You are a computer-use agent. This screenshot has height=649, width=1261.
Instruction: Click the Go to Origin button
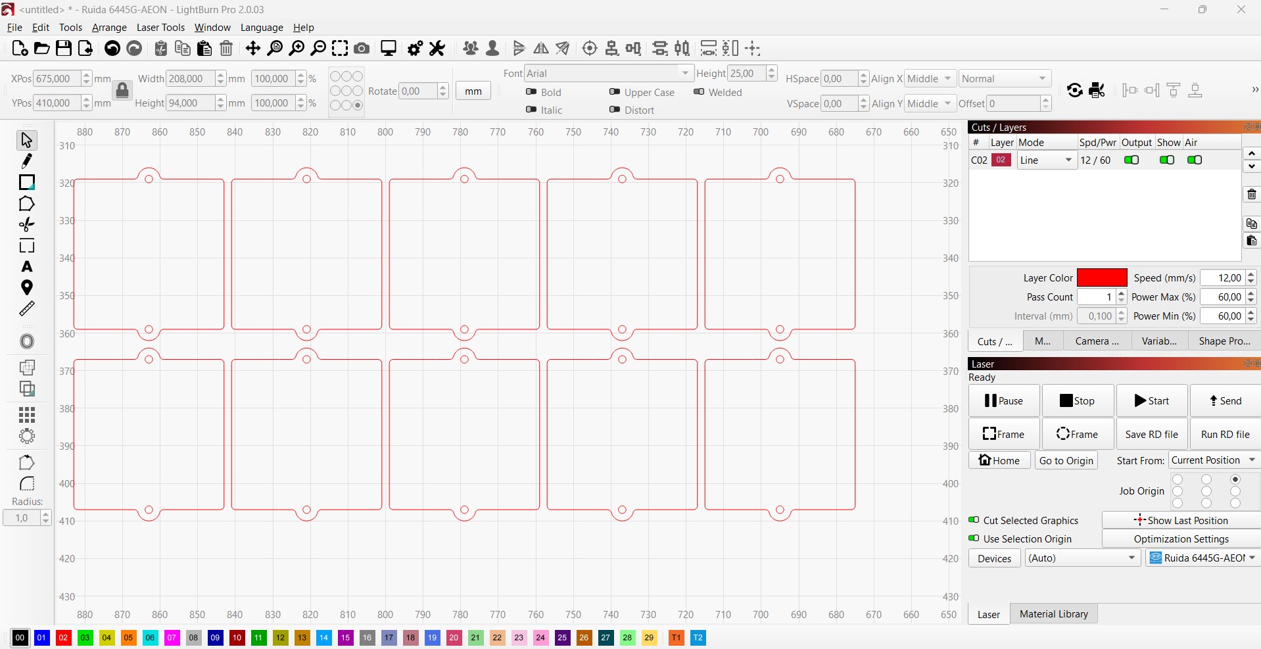click(x=1066, y=460)
